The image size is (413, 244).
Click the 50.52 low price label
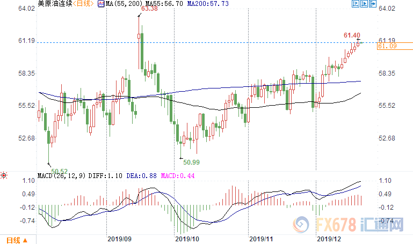click(59, 171)
